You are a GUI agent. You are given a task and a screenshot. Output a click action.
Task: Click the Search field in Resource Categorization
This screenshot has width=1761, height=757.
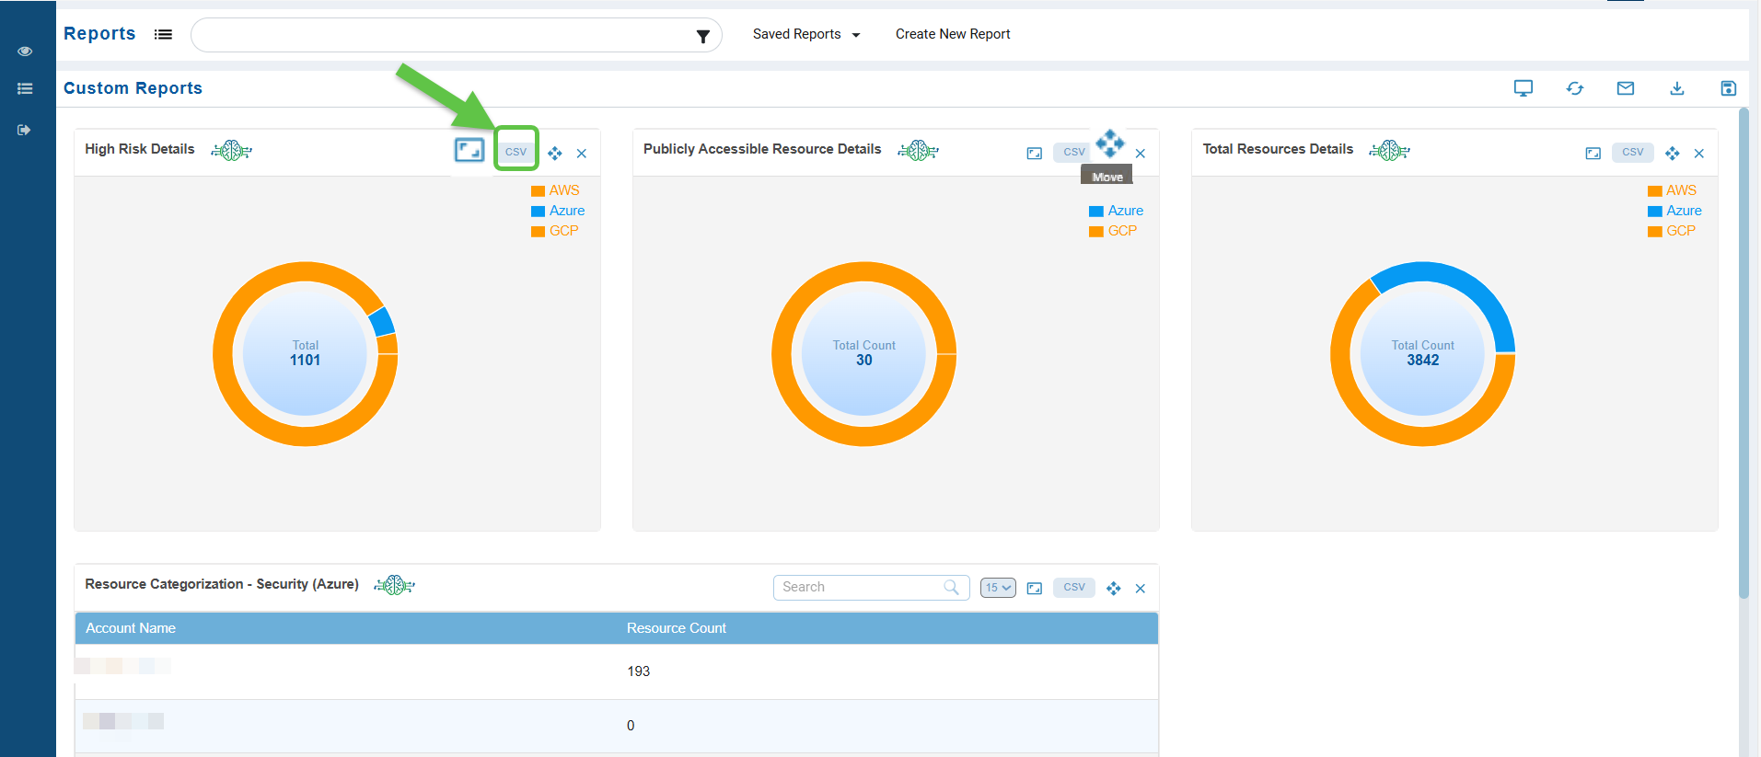click(x=861, y=587)
